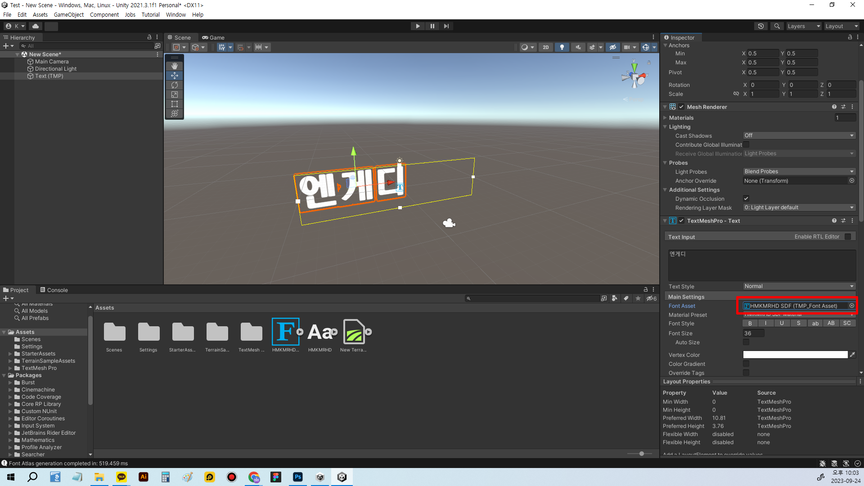Enable RTL Editor checkbox
864x486 pixels.
pyautogui.click(x=848, y=237)
